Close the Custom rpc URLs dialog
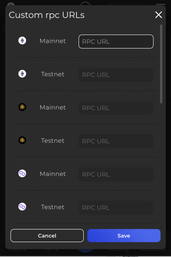Image resolution: width=171 pixels, height=257 pixels. click(x=159, y=15)
